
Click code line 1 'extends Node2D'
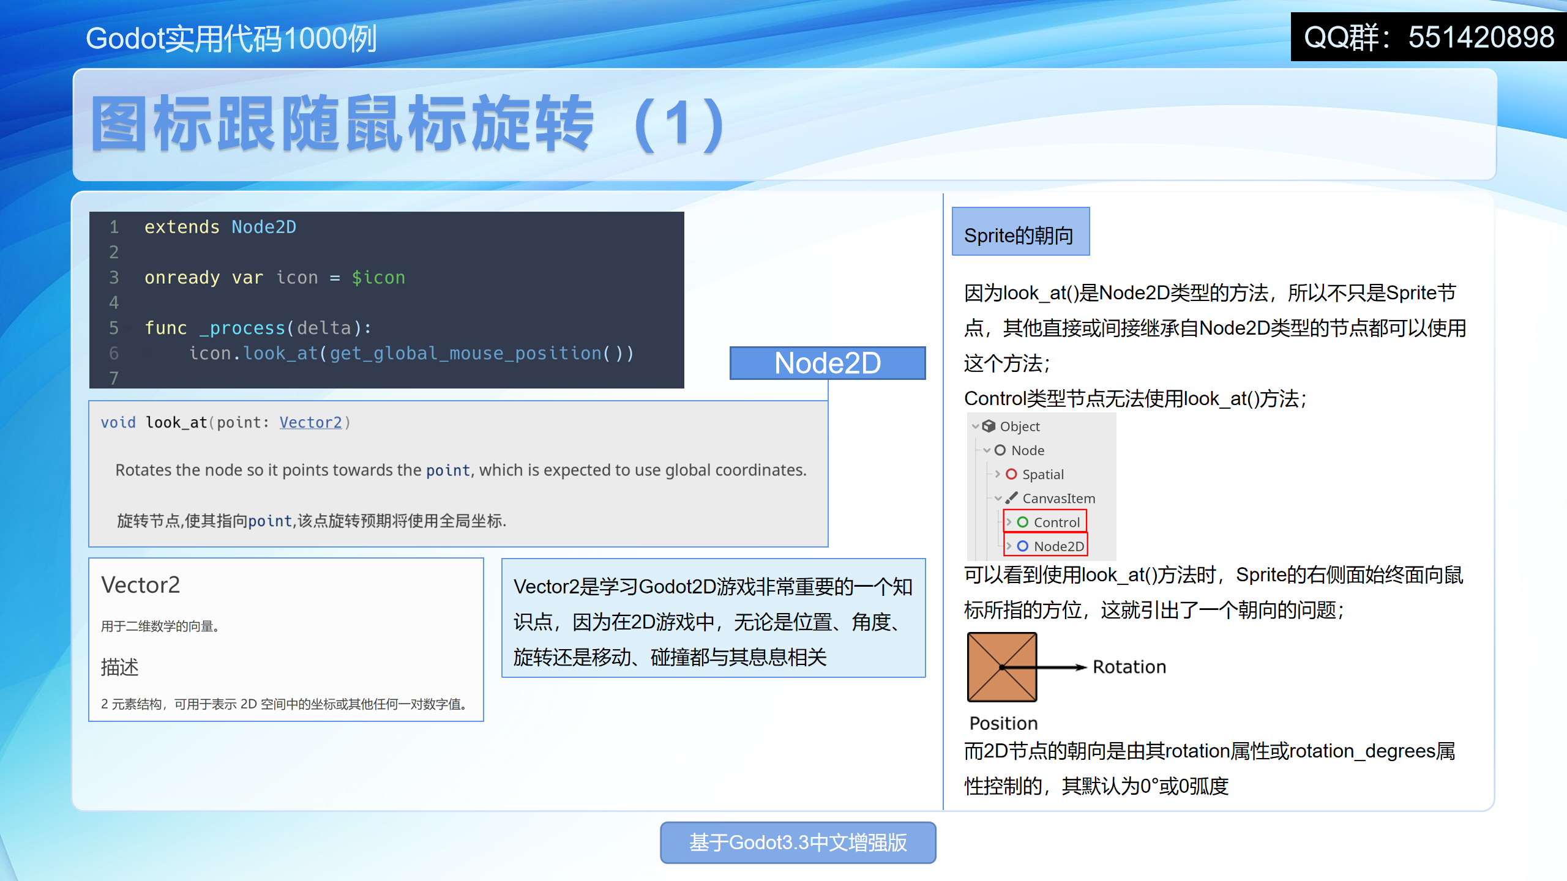[x=220, y=227]
